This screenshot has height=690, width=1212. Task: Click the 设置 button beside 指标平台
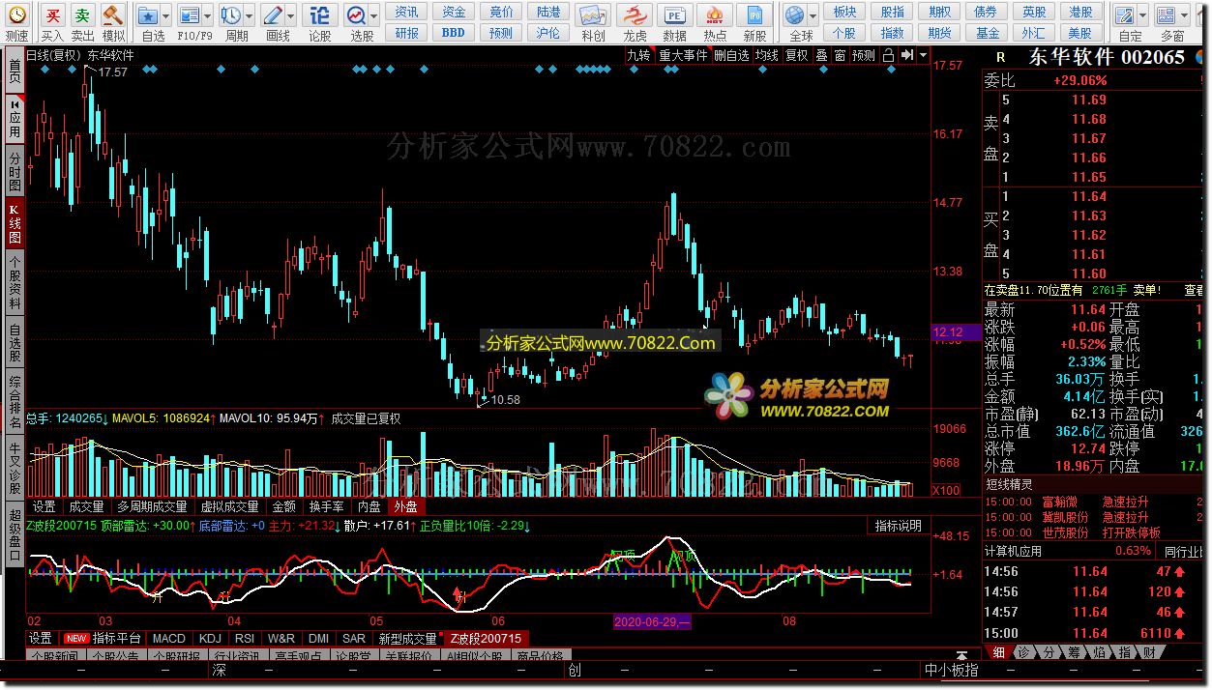(40, 639)
